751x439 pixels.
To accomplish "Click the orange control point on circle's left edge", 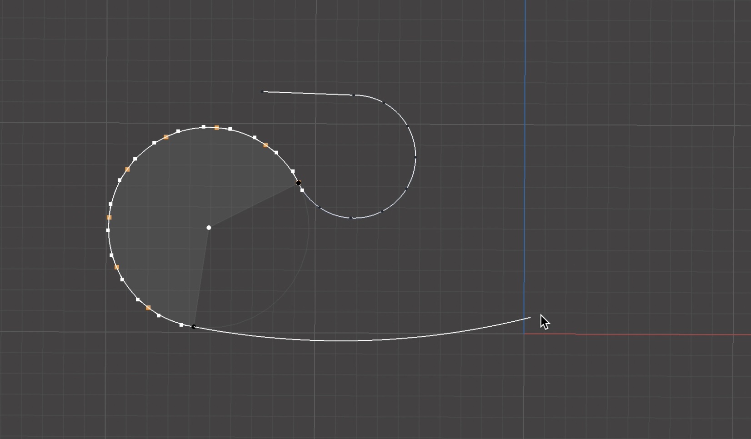I will pos(109,217).
